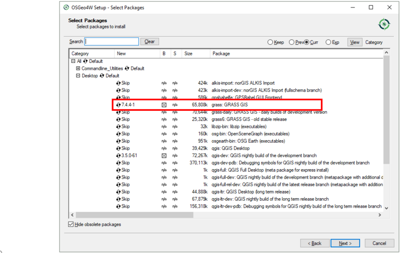Viewport: 400px width, 253px height.
Task: Collapse the All root tree node
Action: click(x=73, y=61)
